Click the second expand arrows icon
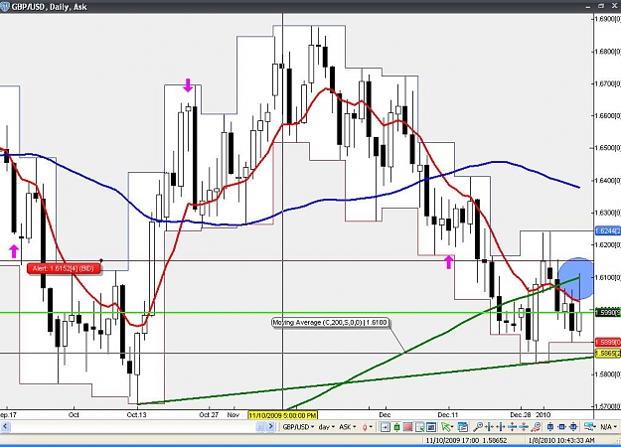 click(524, 427)
